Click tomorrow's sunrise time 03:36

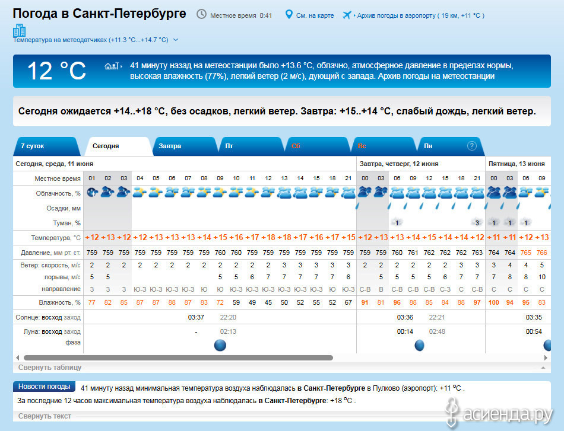tap(405, 317)
